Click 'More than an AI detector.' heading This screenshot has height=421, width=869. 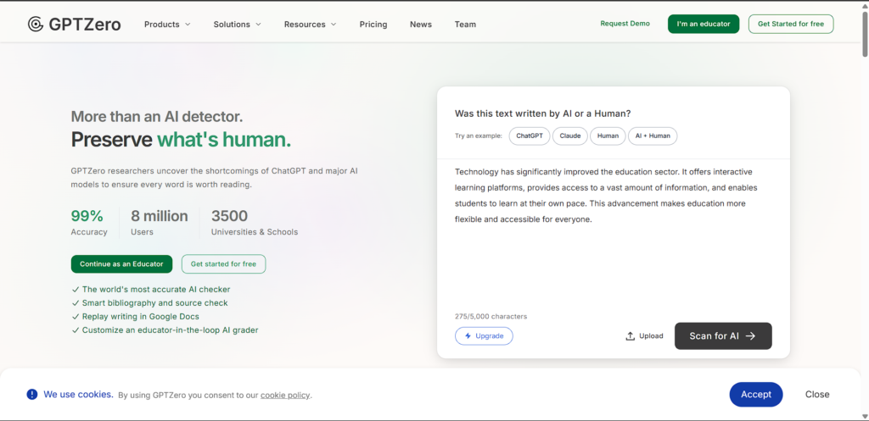pyautogui.click(x=157, y=116)
